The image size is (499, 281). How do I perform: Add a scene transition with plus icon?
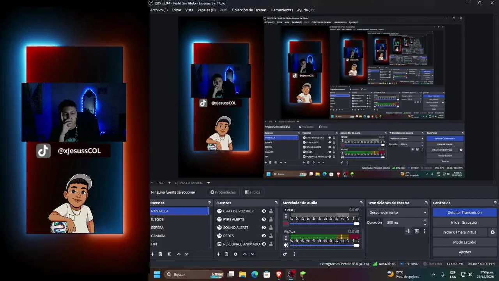click(x=408, y=231)
